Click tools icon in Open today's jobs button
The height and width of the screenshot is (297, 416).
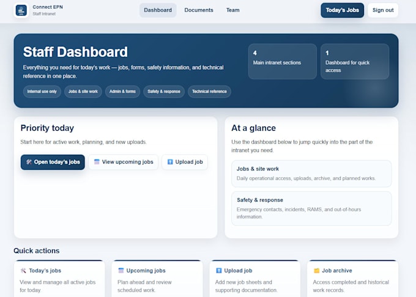(29, 162)
